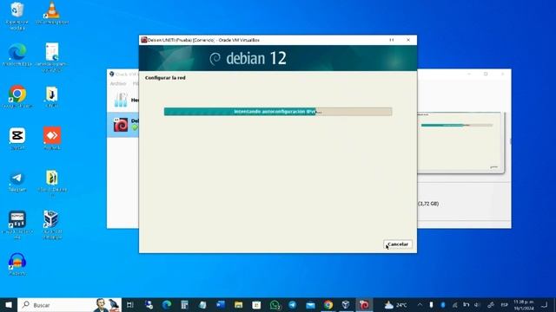
Task: Open the Word taskbar icon
Action: pyautogui.click(x=221, y=304)
